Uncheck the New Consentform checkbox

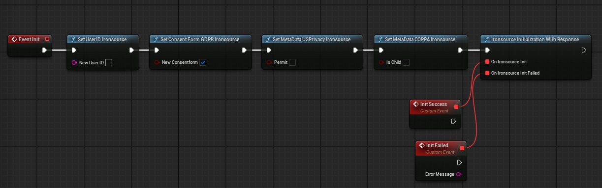pos(203,62)
